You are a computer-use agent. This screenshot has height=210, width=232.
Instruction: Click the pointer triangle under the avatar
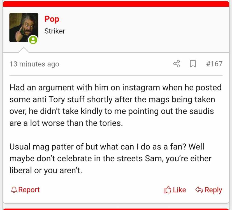[24, 50]
